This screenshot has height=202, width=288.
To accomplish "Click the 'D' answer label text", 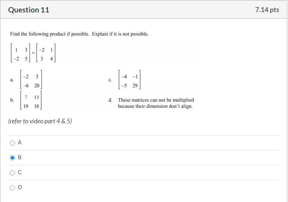I will click(x=20, y=187).
